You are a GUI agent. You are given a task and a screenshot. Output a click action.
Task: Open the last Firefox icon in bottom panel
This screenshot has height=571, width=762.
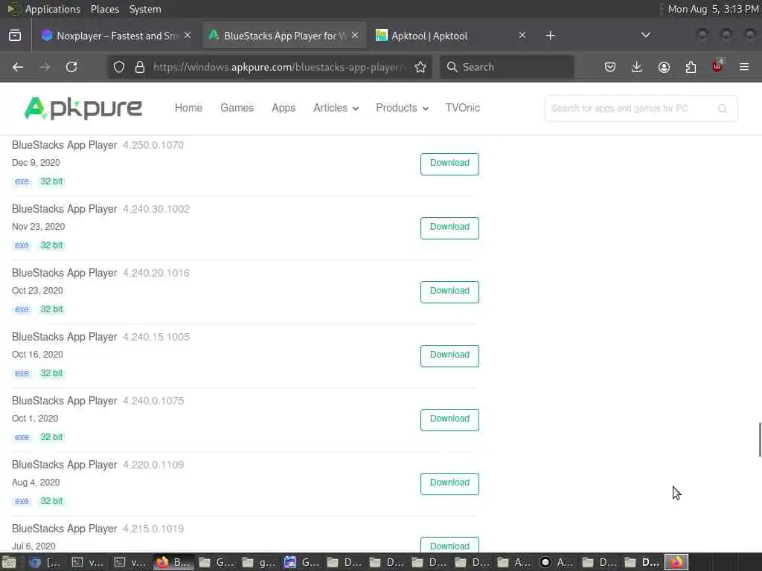[x=676, y=562]
